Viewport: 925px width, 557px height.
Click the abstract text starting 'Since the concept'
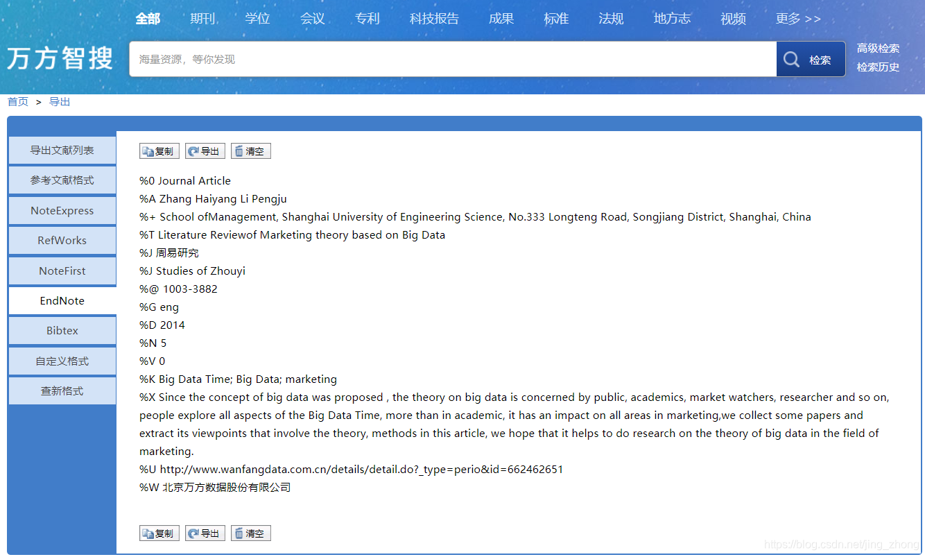514,425
